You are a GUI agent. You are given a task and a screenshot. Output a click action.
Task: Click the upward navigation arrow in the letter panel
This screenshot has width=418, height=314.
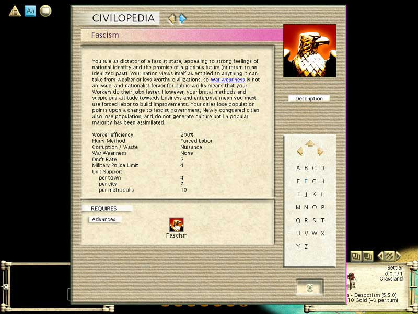coord(309,142)
